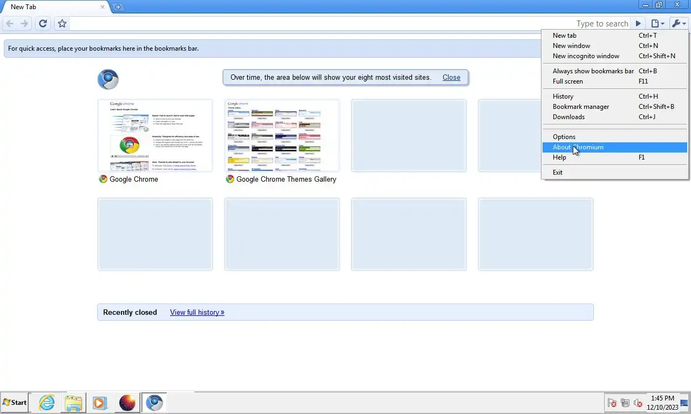Screen dimensions: 691x414
Task: Close the New Tab tab
Action: click(103, 7)
